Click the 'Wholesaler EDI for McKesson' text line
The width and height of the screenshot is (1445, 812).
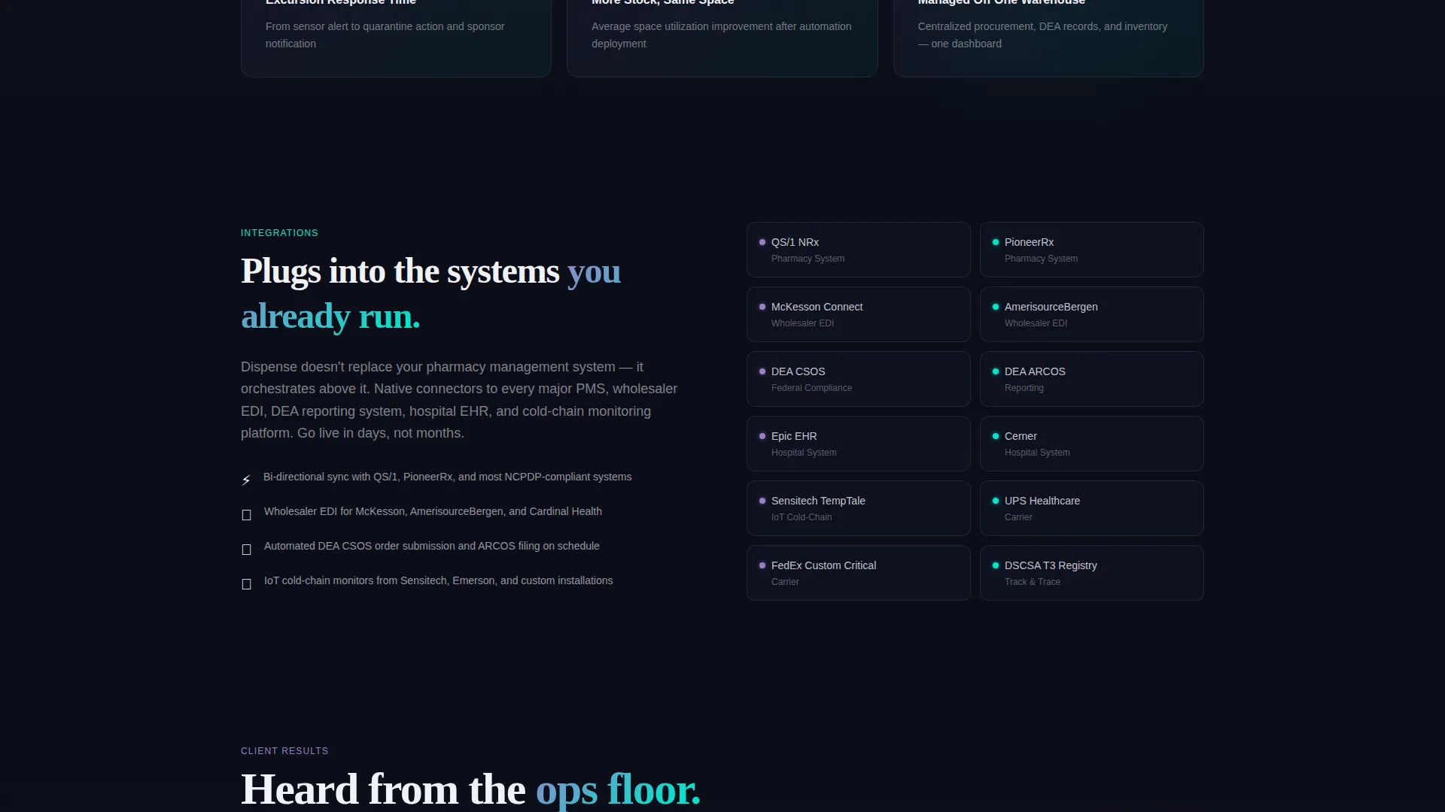433,511
